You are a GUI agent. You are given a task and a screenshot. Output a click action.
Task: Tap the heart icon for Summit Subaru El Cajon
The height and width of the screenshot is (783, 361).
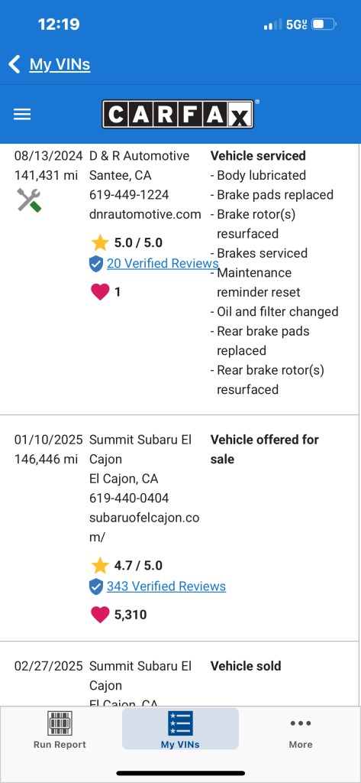(100, 614)
